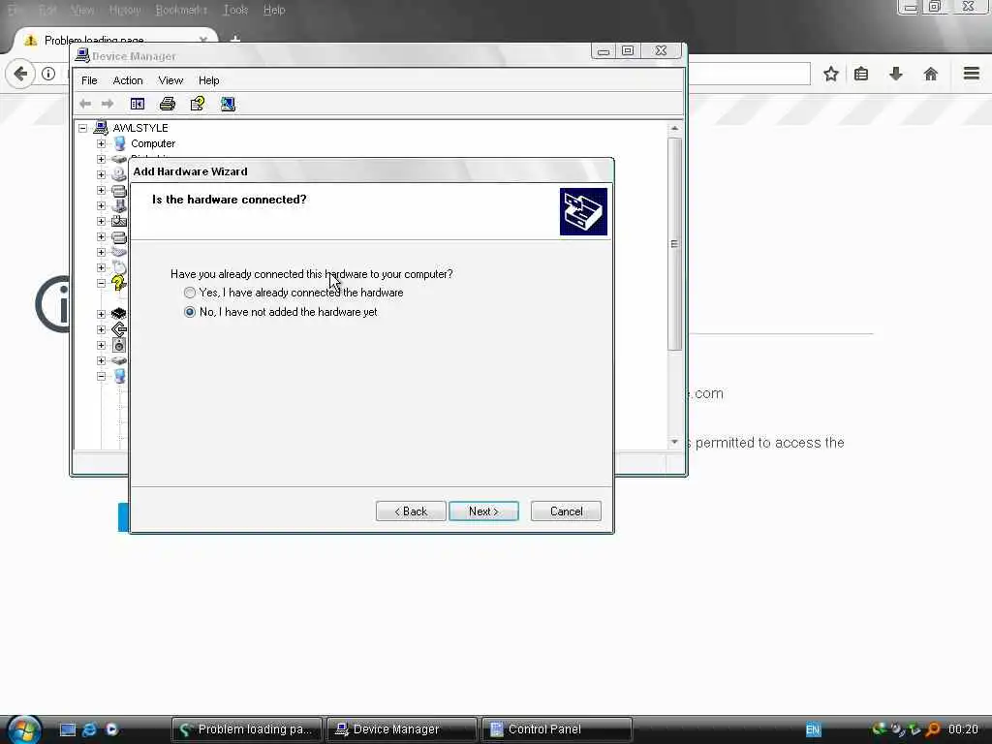The width and height of the screenshot is (992, 744).
Task: Cancel the Add Hardware Wizard
Action: (566, 511)
